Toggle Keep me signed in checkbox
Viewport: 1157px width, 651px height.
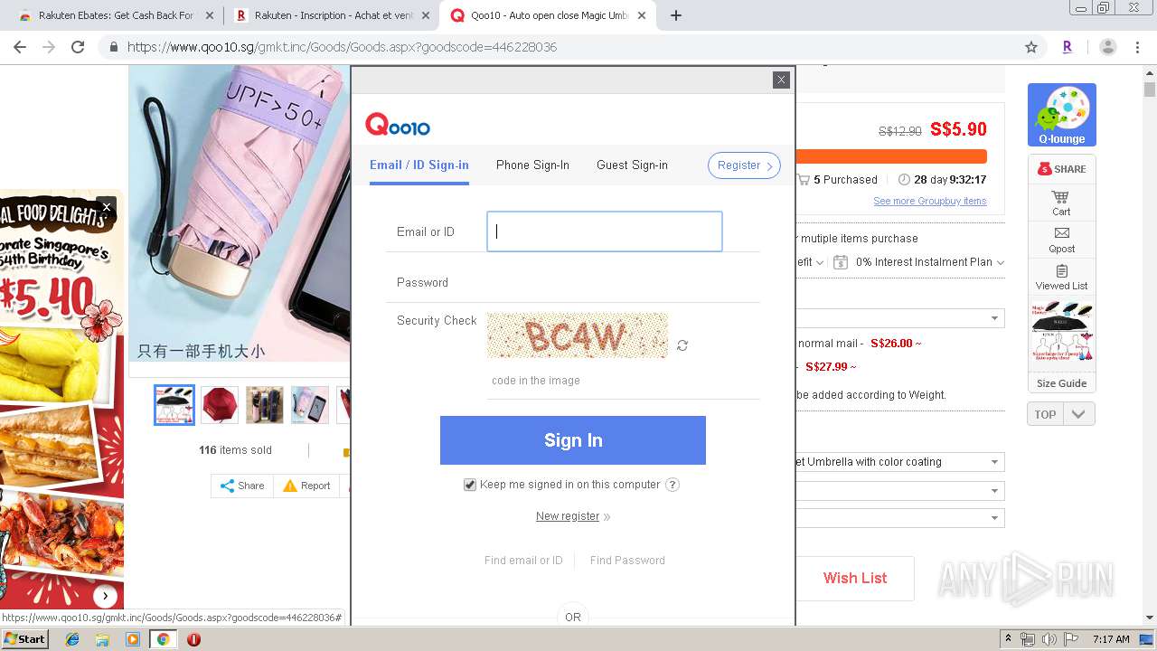pyautogui.click(x=470, y=485)
